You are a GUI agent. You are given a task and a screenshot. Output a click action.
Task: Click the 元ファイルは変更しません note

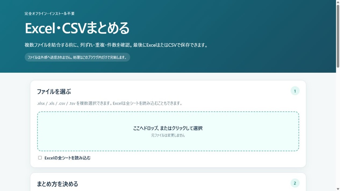(x=168, y=135)
